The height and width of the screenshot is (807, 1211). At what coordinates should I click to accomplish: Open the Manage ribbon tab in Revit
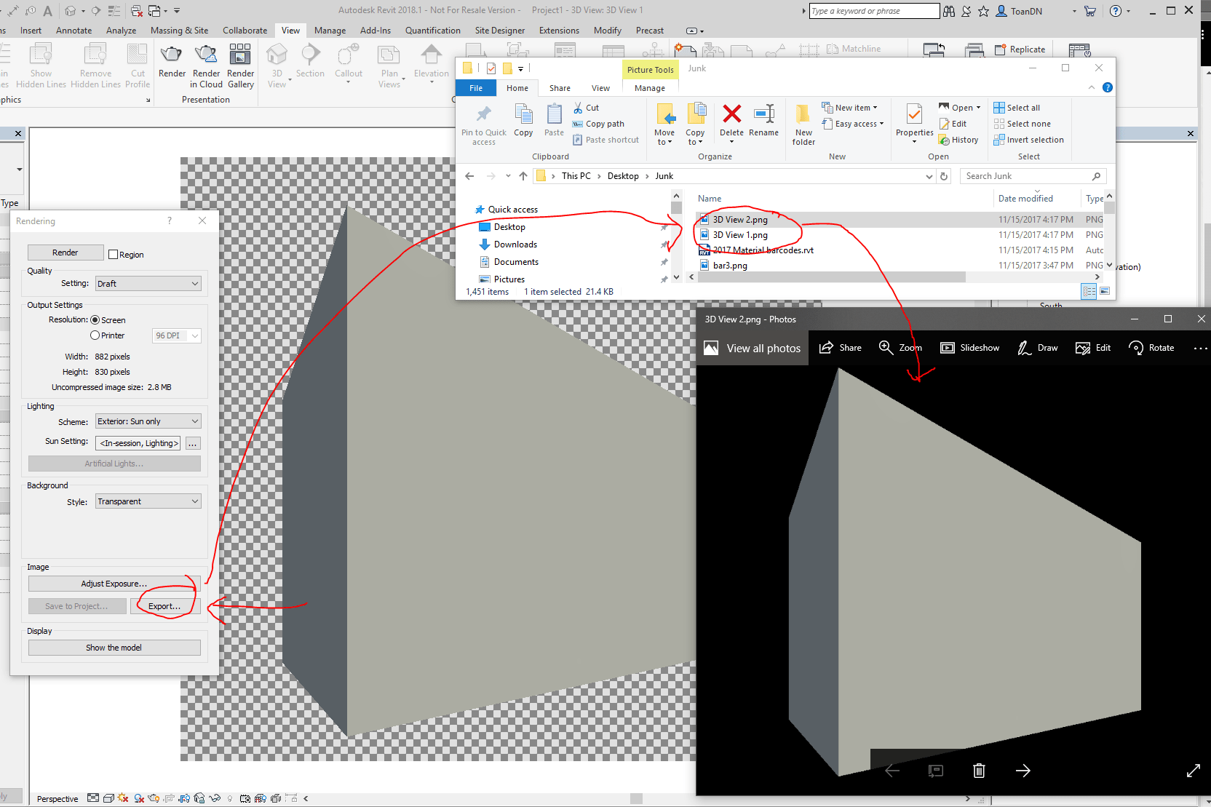point(330,30)
